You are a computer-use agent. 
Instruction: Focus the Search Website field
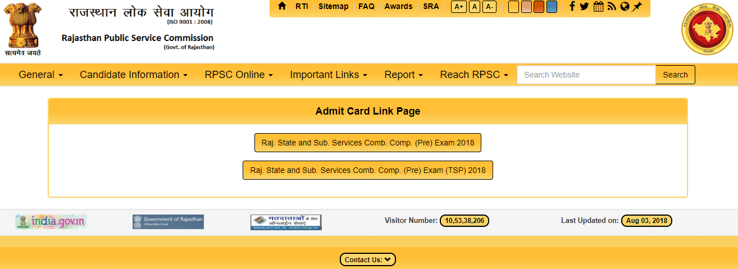586,75
